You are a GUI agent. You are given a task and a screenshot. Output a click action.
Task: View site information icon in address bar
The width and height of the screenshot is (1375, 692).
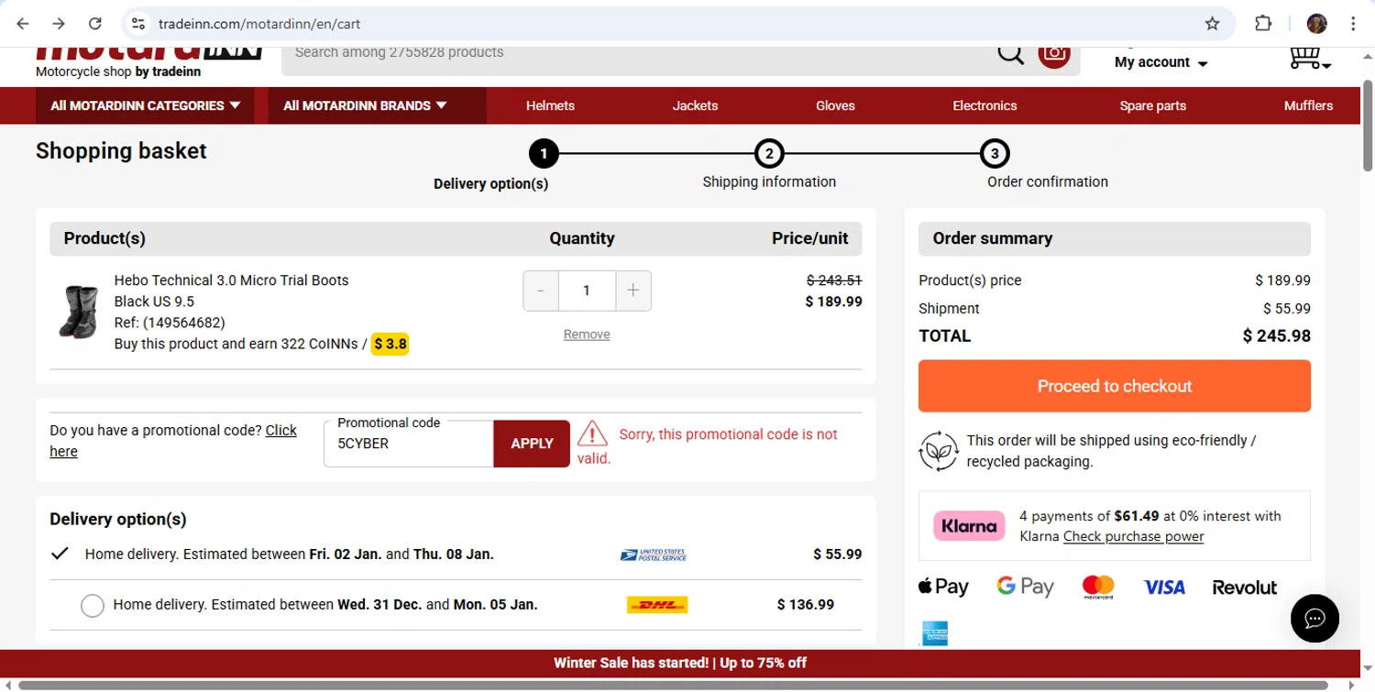137,24
